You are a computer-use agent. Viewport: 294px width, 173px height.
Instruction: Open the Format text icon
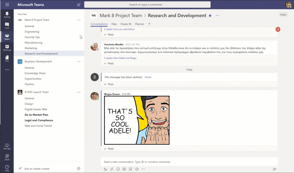pyautogui.click(x=105, y=169)
